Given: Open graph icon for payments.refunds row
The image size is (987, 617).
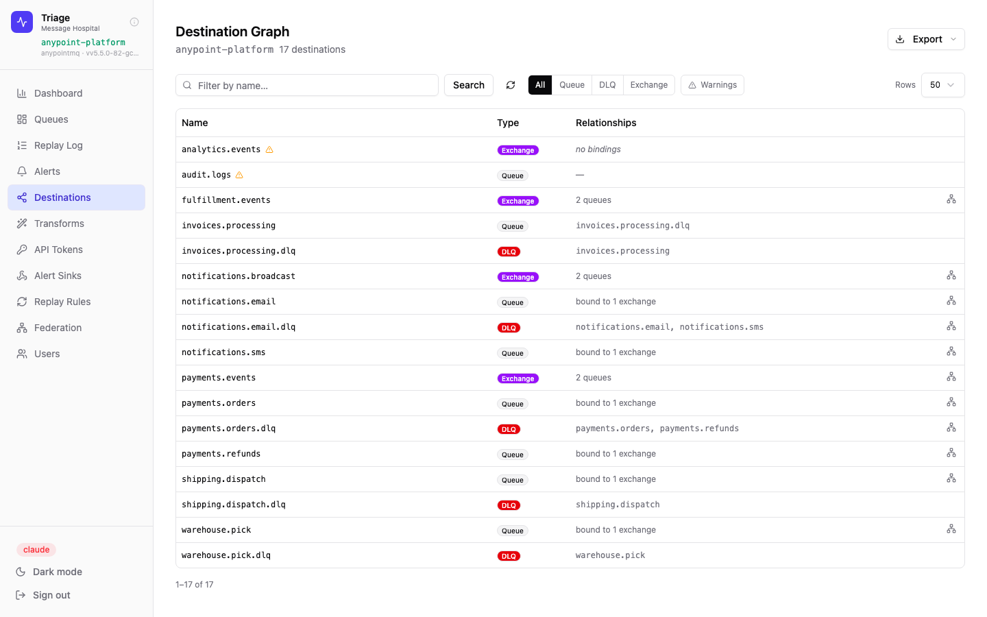Looking at the screenshot, I should pos(951,453).
